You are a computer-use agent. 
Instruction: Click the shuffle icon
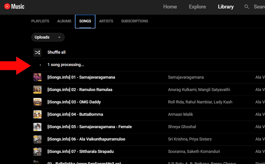click(x=37, y=52)
